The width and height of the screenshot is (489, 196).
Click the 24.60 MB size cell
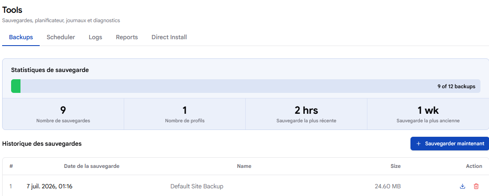[x=387, y=187]
